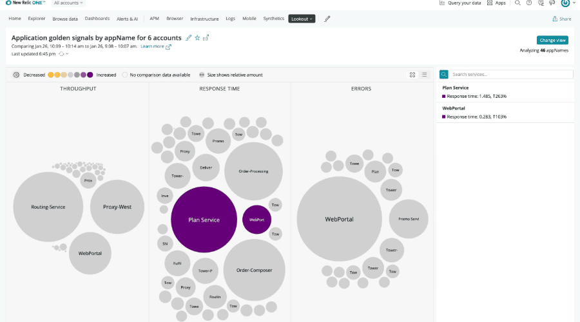The image size is (580, 322).
Task: Click the pencil icon next to Lookout
Action: (327, 19)
